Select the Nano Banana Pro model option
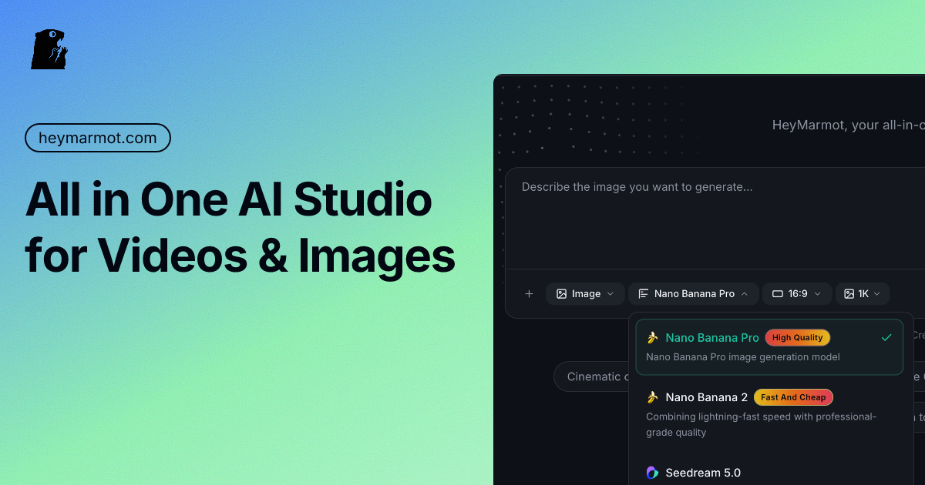Viewport: 925px width, 485px height. point(769,346)
